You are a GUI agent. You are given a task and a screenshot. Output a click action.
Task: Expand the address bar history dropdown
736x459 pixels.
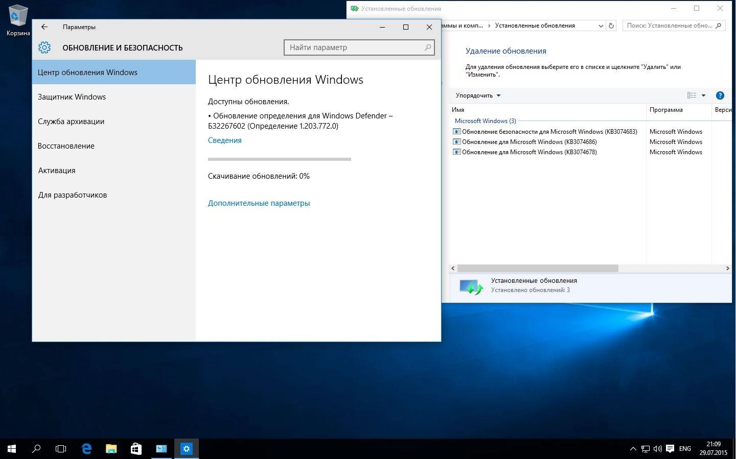pos(601,26)
